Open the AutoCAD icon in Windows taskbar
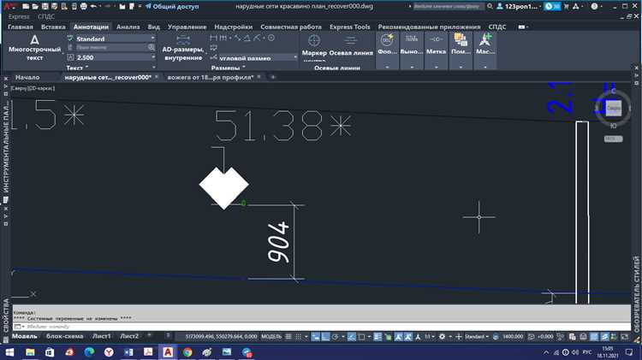 tap(168, 352)
